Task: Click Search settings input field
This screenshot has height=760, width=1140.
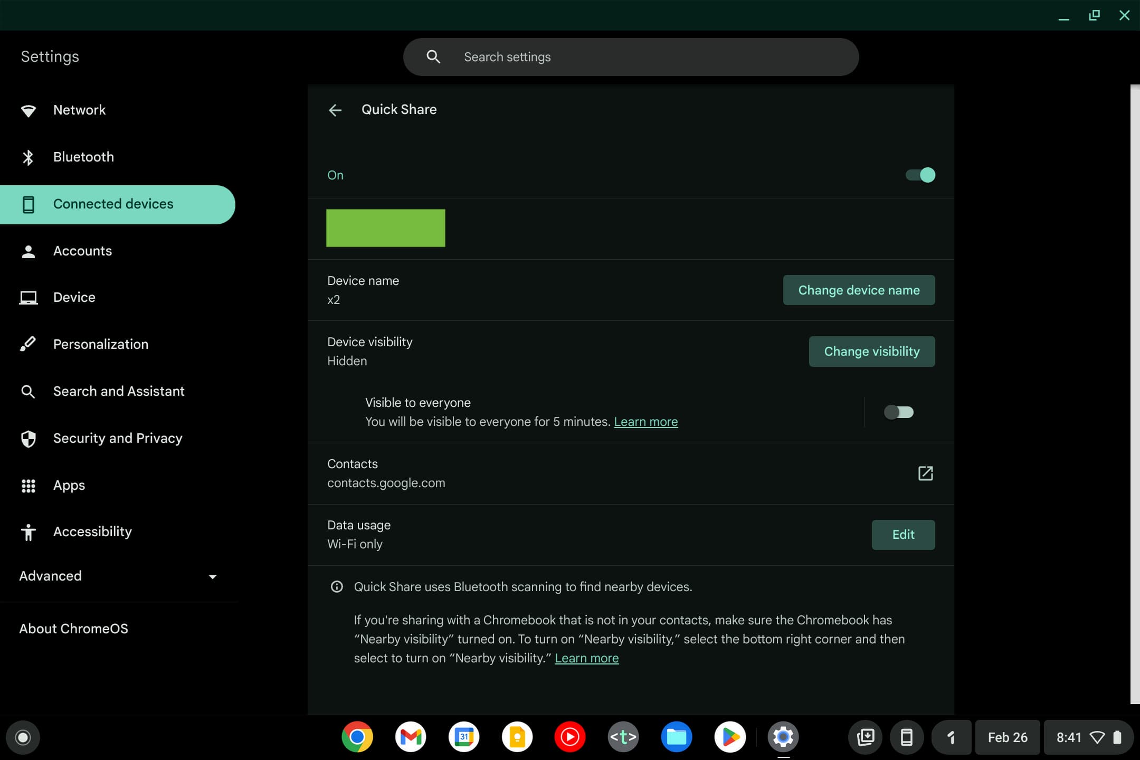Action: tap(631, 57)
